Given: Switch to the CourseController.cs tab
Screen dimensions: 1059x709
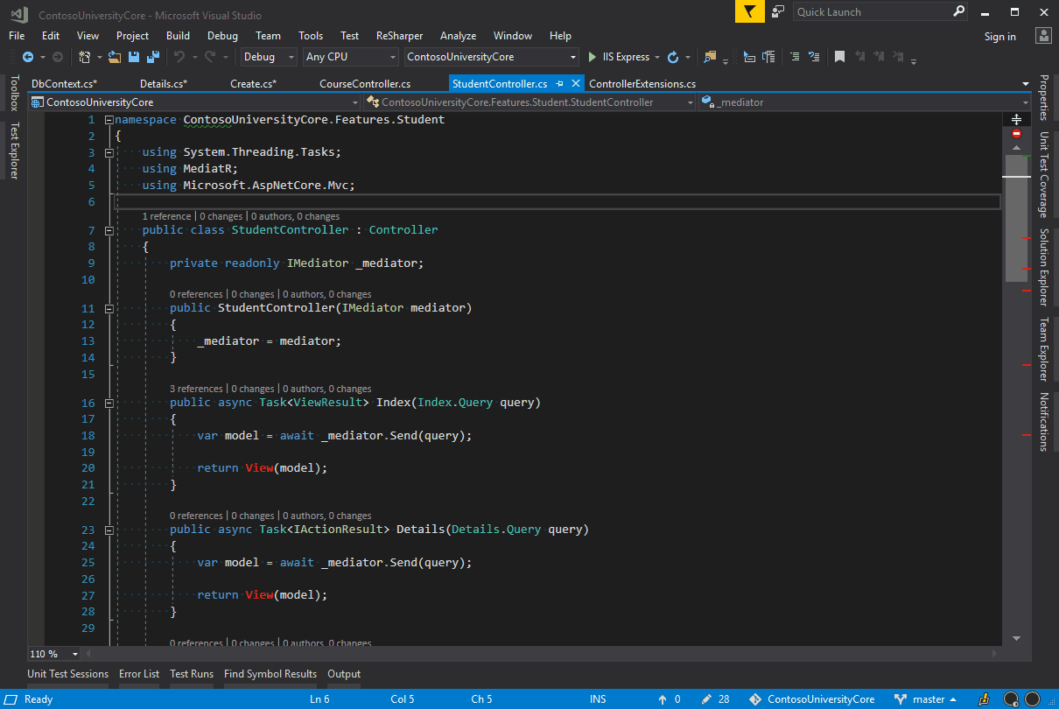Looking at the screenshot, I should (365, 84).
